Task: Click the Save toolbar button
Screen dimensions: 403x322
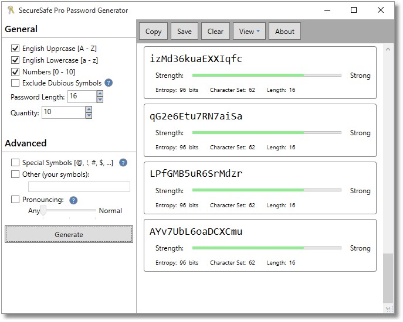Action: (x=184, y=32)
